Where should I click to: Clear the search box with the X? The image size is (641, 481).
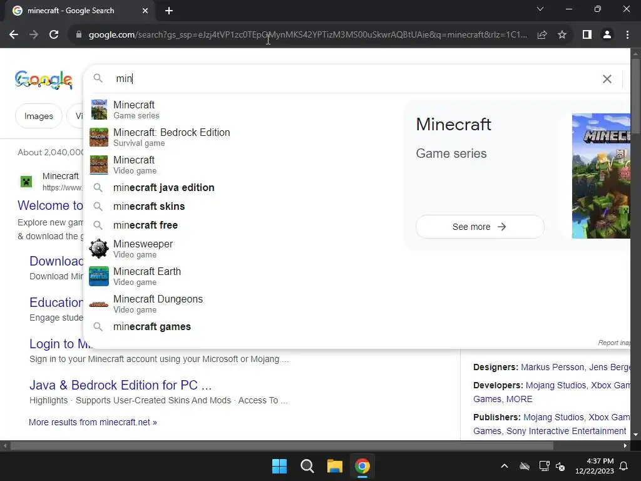click(607, 79)
